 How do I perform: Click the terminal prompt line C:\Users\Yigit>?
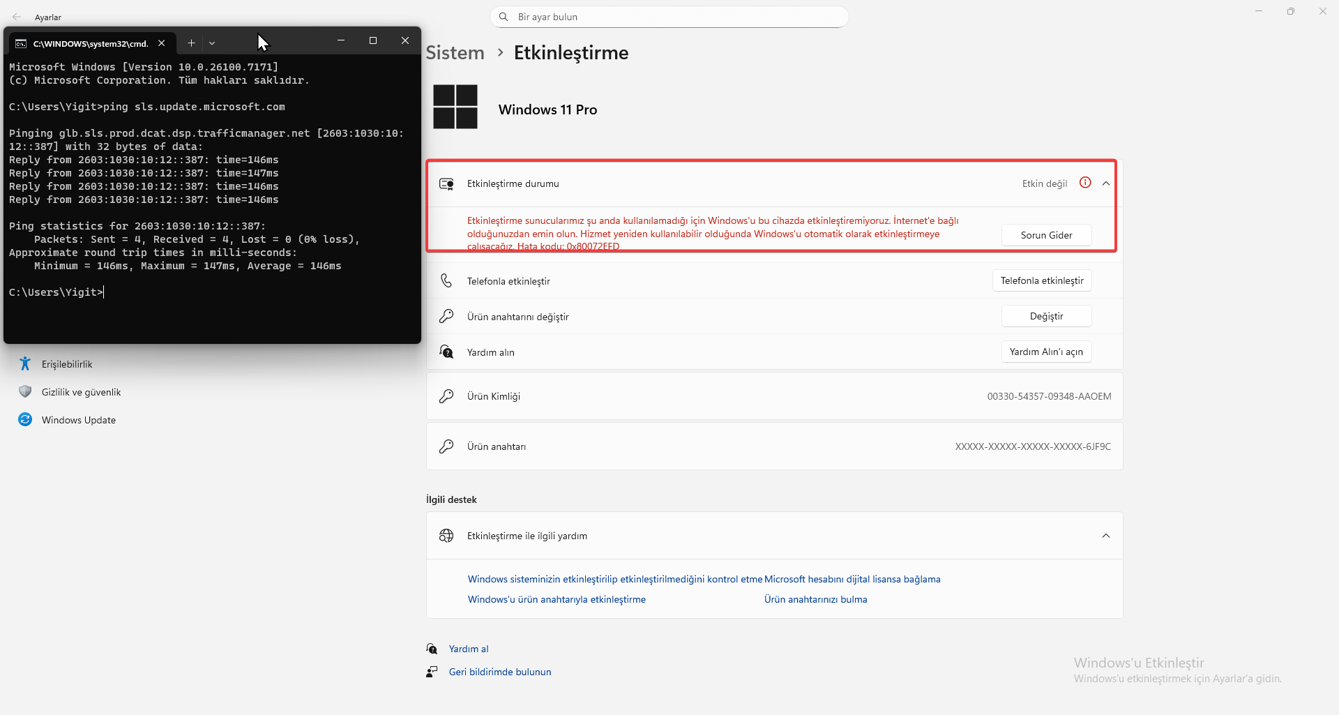56,292
